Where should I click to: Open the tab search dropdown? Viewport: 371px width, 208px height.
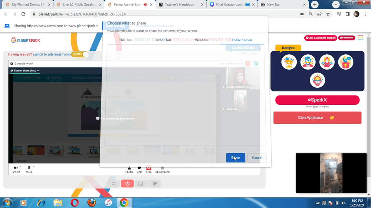[x=336, y=4]
